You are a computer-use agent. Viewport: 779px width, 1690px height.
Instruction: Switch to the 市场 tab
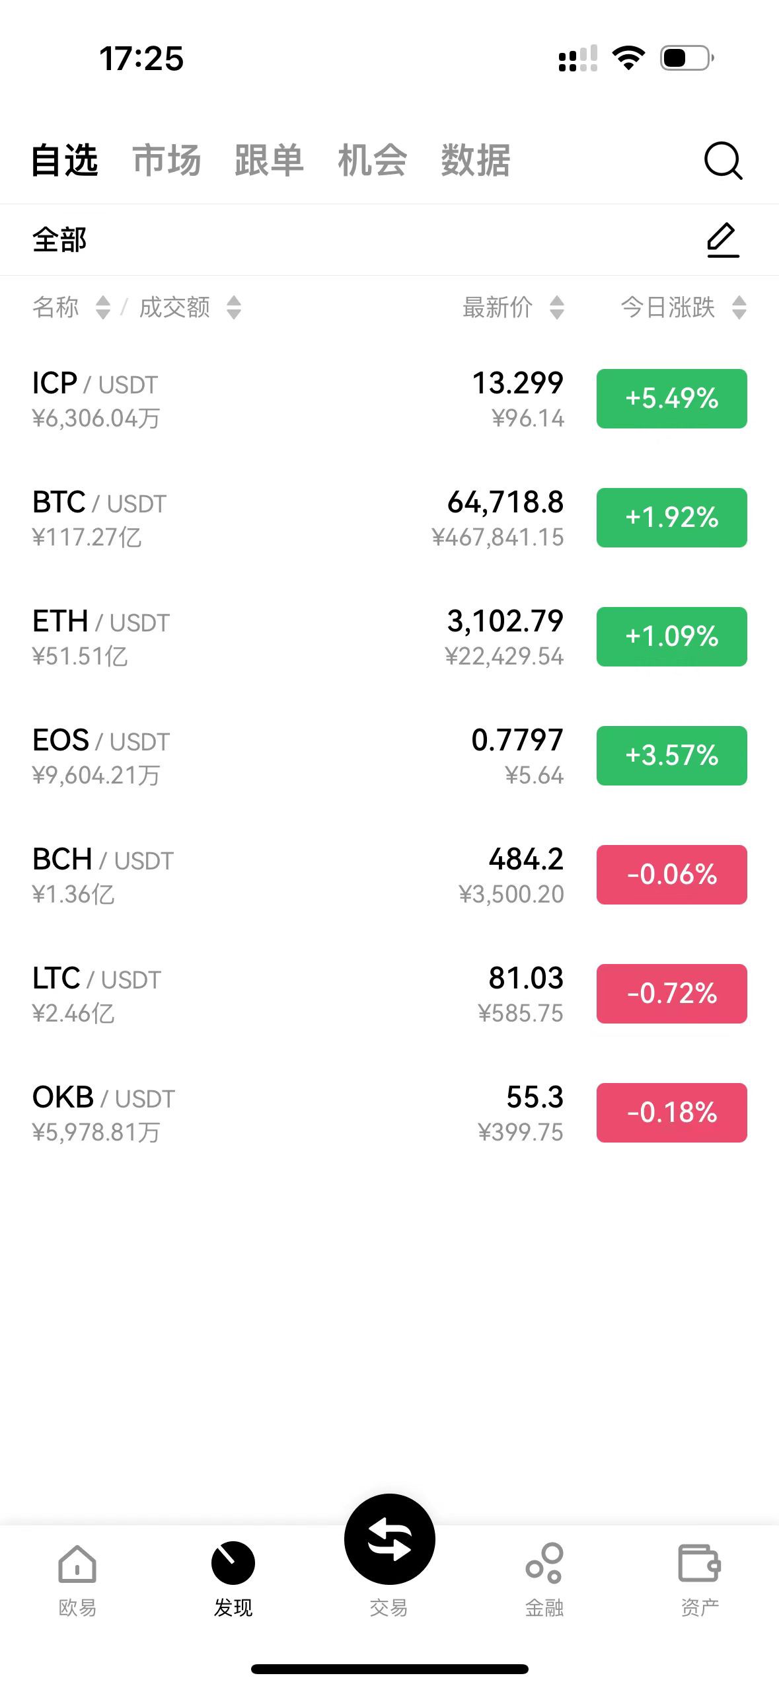coord(167,161)
